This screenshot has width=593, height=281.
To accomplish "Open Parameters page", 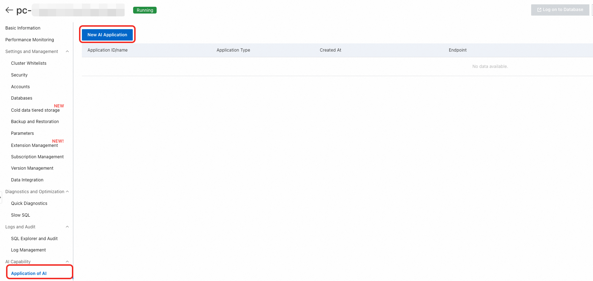I will (22, 133).
